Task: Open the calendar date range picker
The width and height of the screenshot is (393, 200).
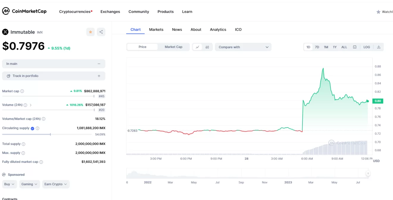Action: [355, 47]
